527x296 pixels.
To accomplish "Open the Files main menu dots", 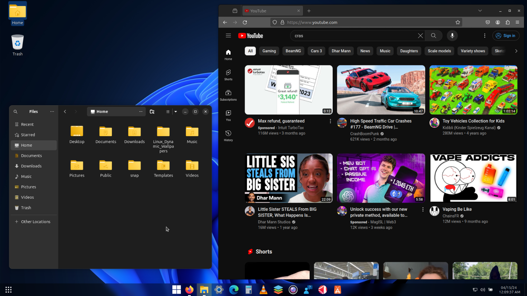I will coord(52,111).
